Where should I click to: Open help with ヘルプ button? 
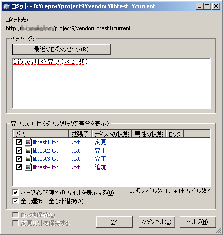198,222
